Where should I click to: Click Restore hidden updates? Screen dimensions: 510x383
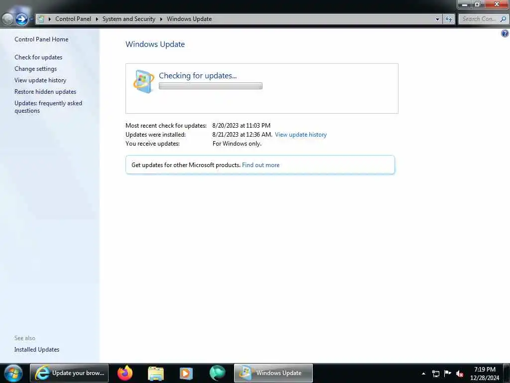[45, 92]
